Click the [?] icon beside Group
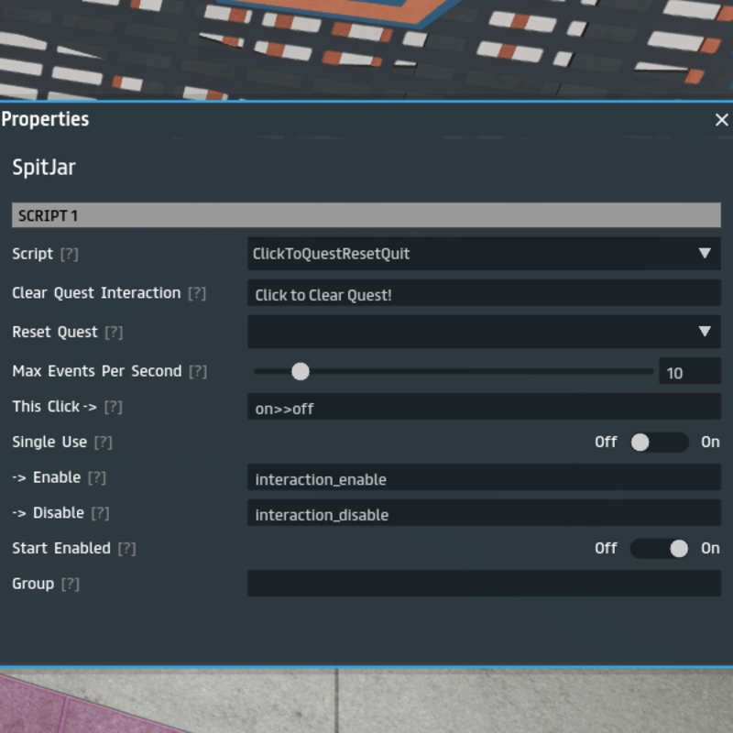 pos(71,584)
